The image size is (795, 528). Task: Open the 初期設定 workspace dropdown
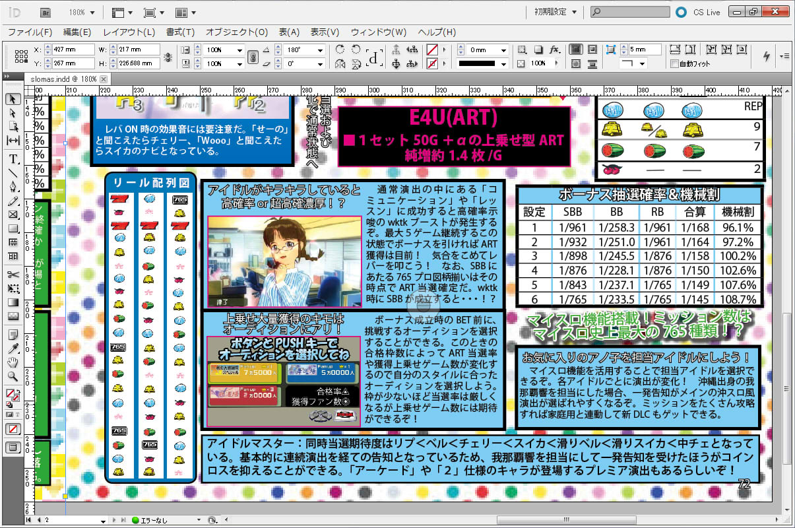tap(555, 12)
